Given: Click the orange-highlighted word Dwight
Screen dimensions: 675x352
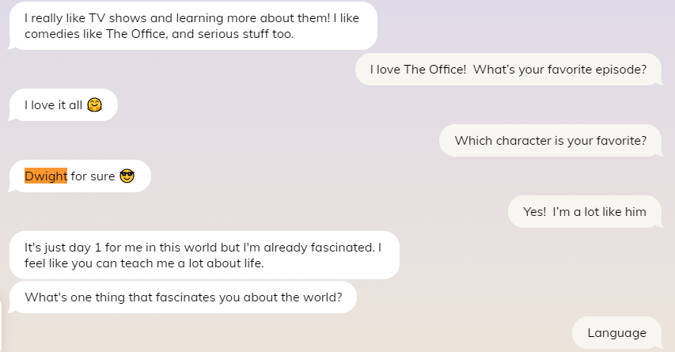Looking at the screenshot, I should point(46,176).
